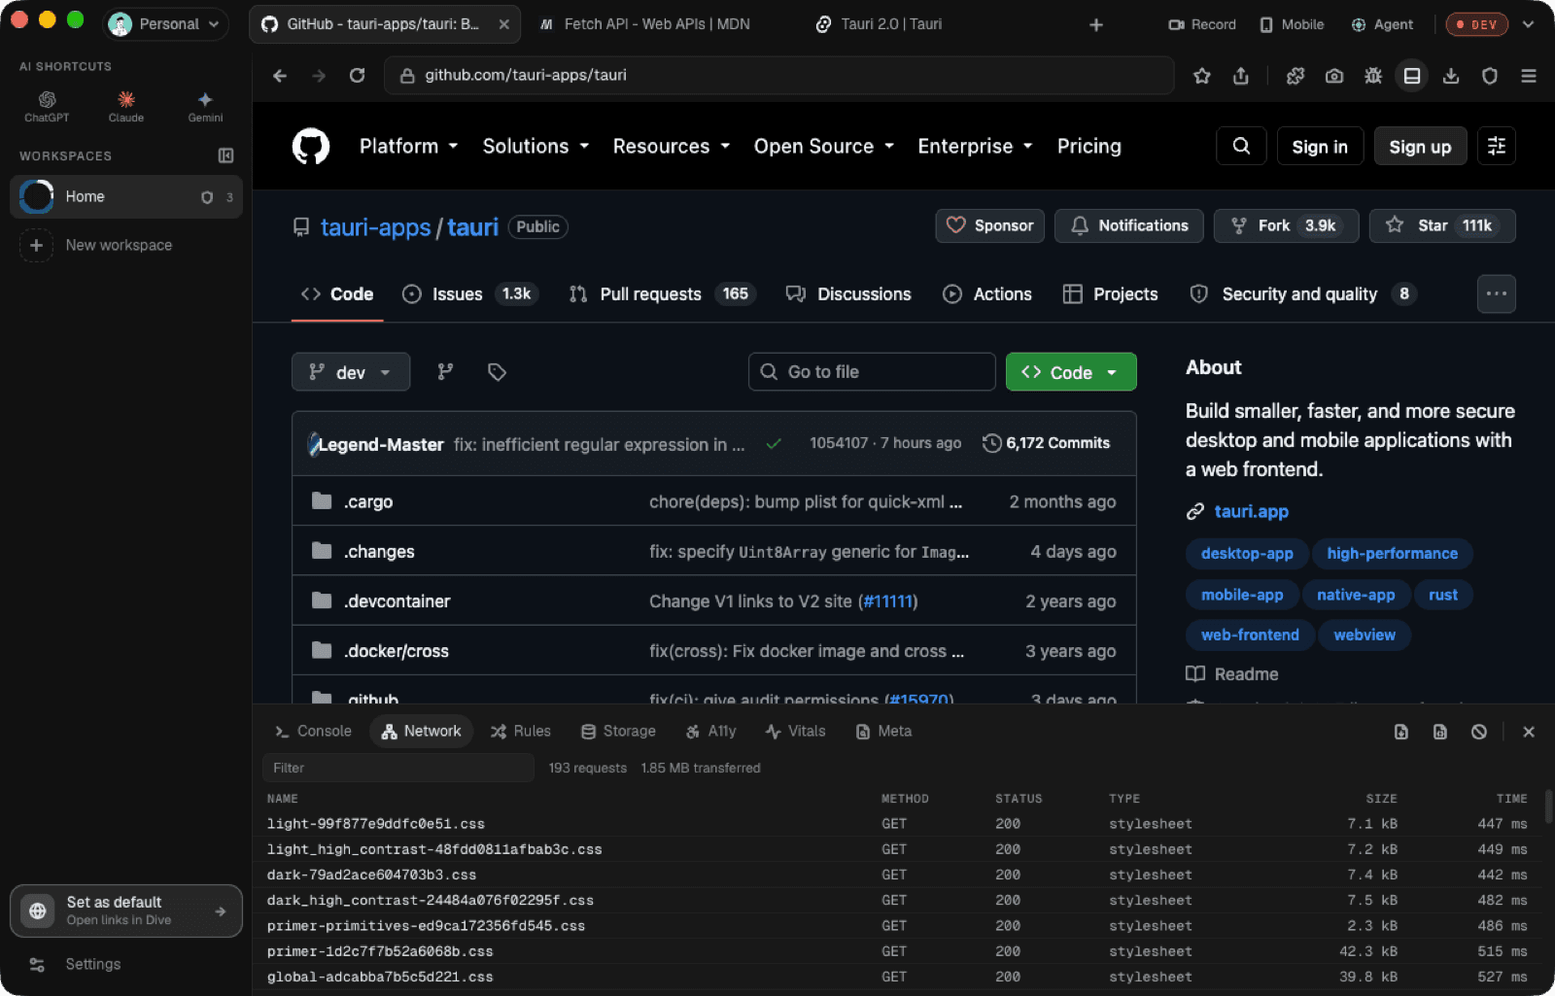Screen dimensions: 1555x996
Task: Click the bug debug icon in toolbar
Action: point(1373,76)
